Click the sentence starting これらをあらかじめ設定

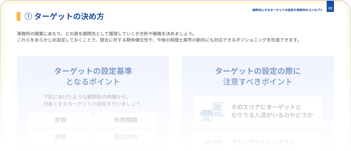[158, 41]
